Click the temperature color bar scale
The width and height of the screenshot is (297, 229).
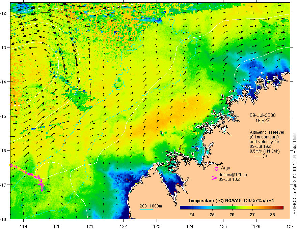coord(232,207)
